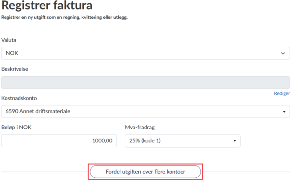Image resolution: width=291 pixels, height=183 pixels.
Task: Click the Kostnadskonto caret arrow
Action: [x=284, y=112]
